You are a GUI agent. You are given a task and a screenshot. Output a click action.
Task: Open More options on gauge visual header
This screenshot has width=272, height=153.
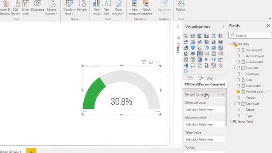(158, 62)
